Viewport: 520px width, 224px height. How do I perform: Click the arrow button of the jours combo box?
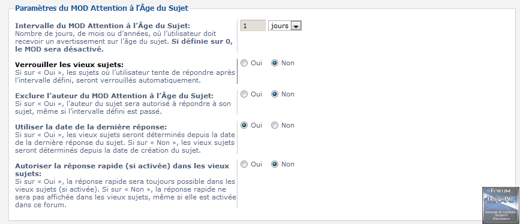[296, 26]
